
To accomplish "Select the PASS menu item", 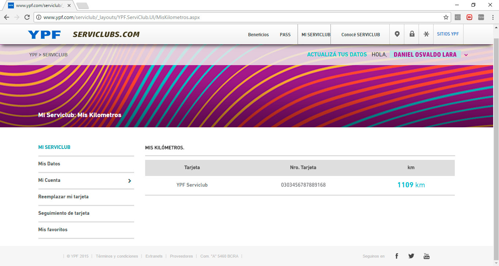I will click(x=285, y=35).
